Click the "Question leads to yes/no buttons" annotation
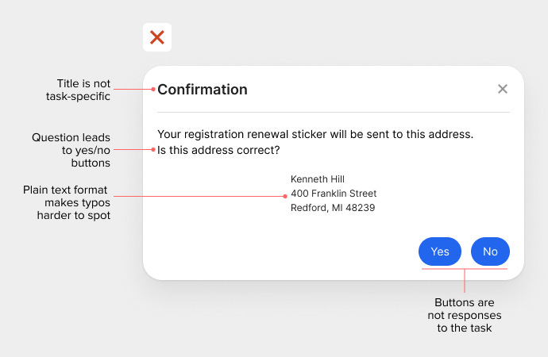This screenshot has width=548, height=357. tap(71, 150)
